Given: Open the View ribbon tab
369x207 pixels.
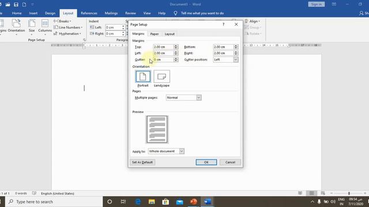Looking at the screenshot, I should pyautogui.click(x=147, y=13).
